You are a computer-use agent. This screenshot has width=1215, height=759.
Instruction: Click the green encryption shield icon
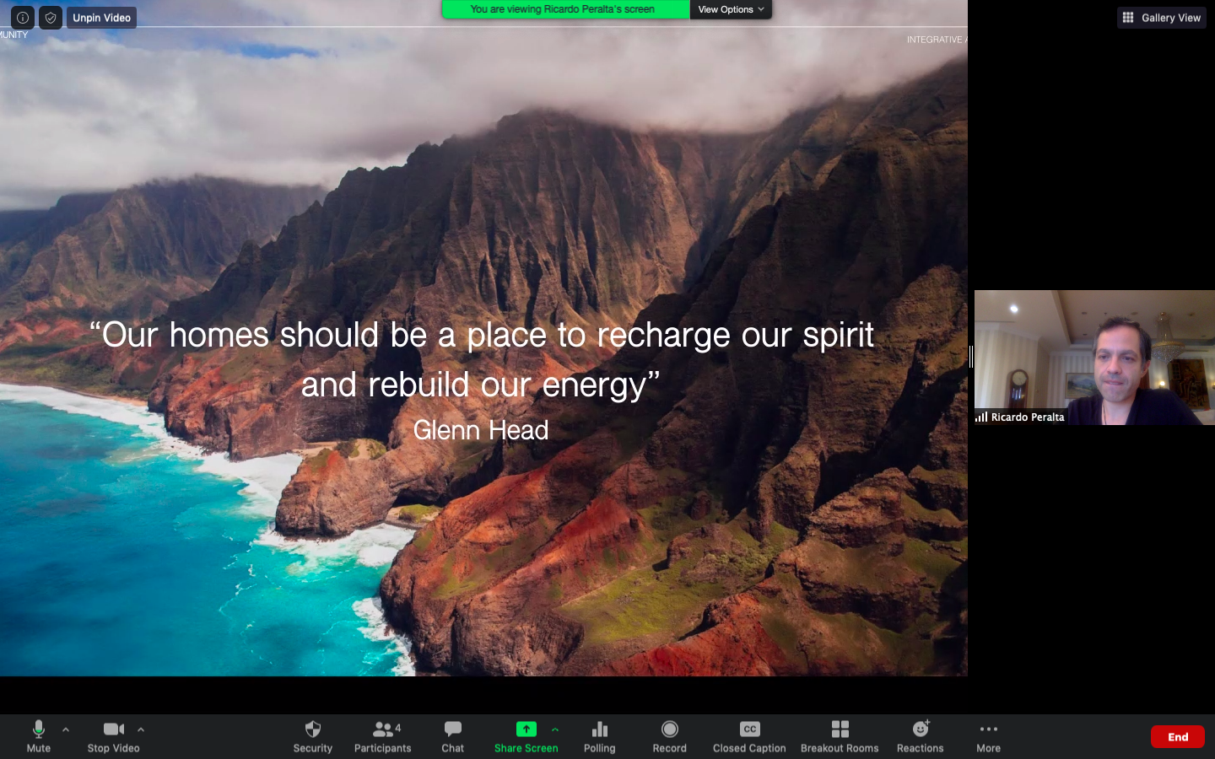(51, 17)
